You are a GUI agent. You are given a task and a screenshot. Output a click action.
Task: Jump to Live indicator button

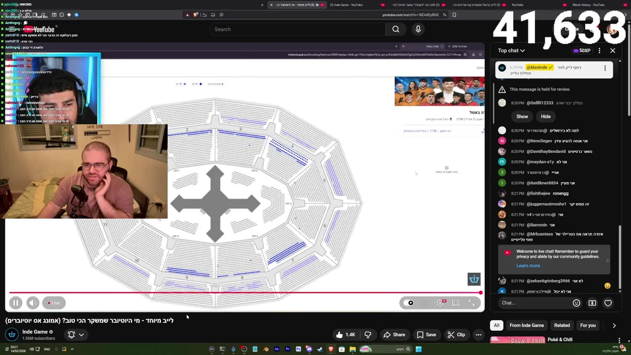(x=54, y=303)
